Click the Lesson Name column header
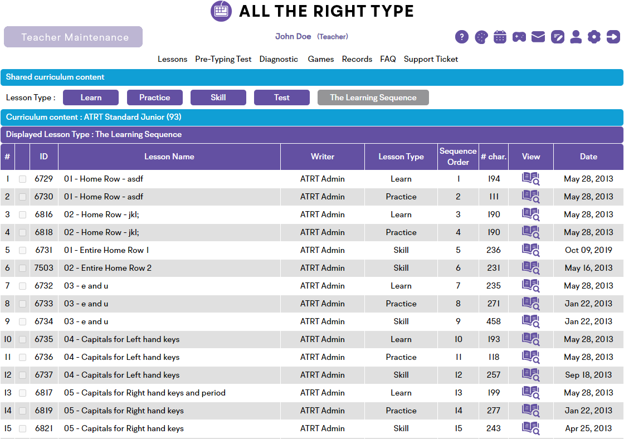The width and height of the screenshot is (624, 439). click(169, 157)
